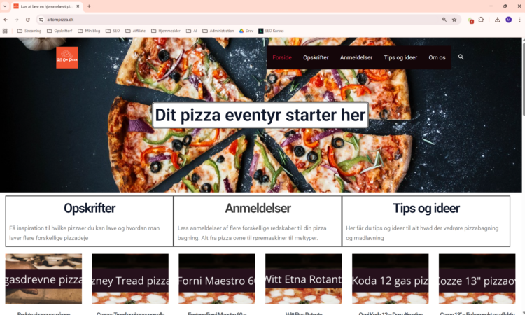
Task: Open the Koda 12 gas pizza thumbnail
Action: tap(390, 279)
